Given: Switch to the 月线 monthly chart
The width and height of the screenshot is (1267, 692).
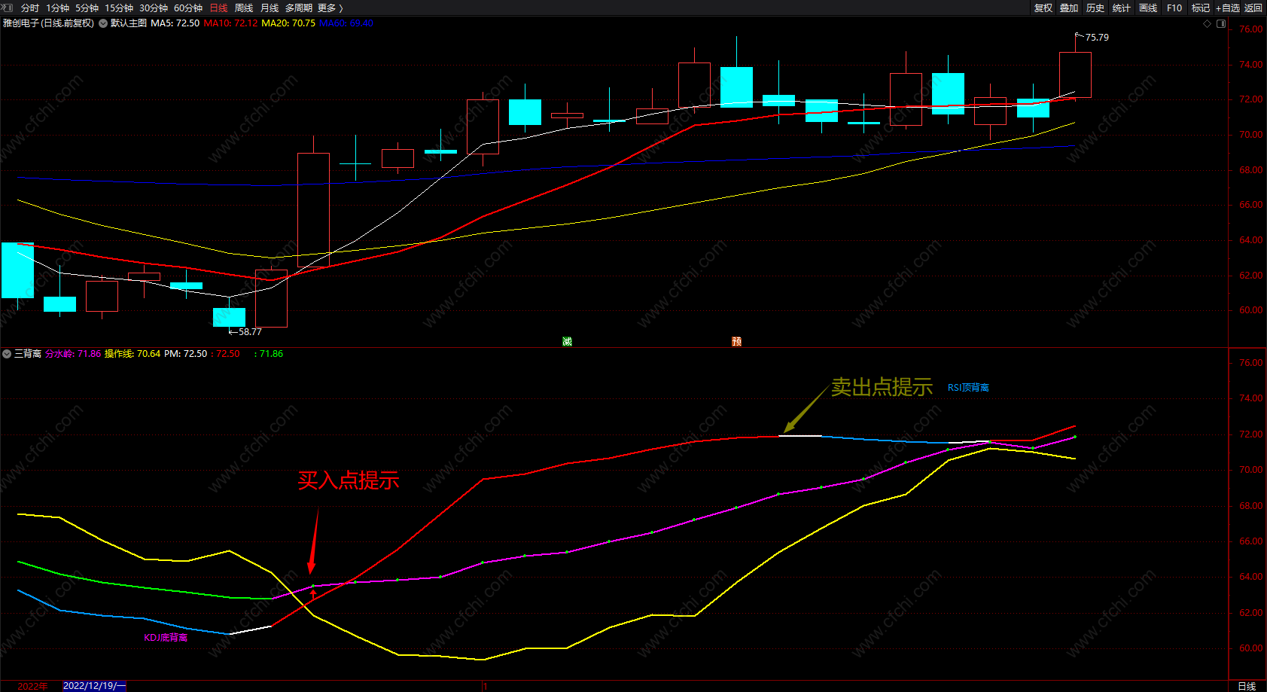Looking at the screenshot, I should coord(270,8).
